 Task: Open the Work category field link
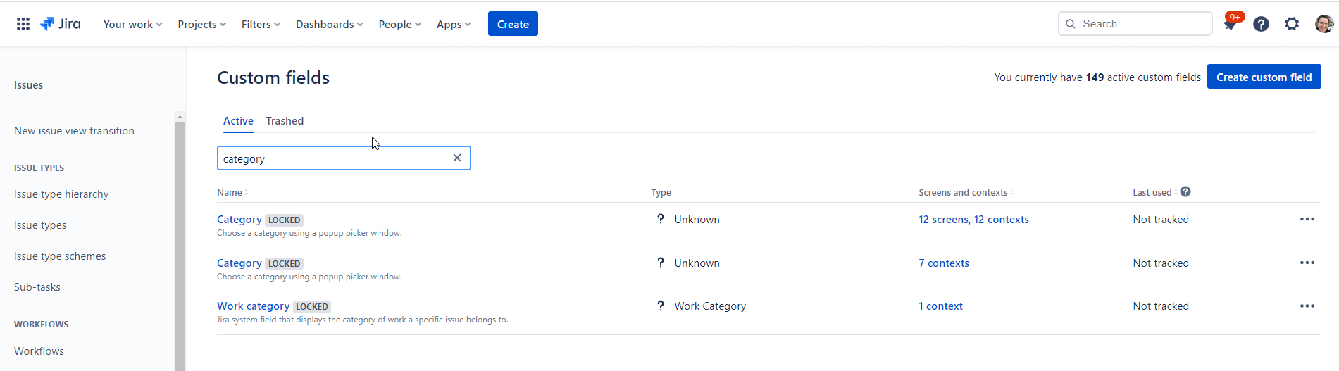pos(253,306)
